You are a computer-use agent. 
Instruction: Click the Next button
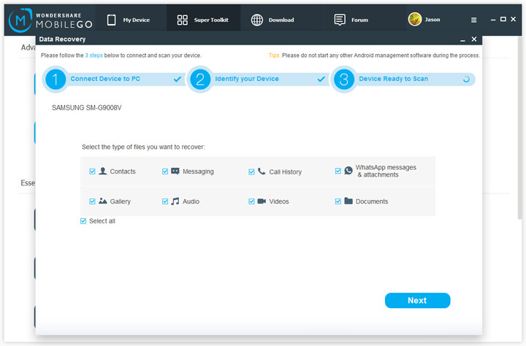[x=417, y=301]
